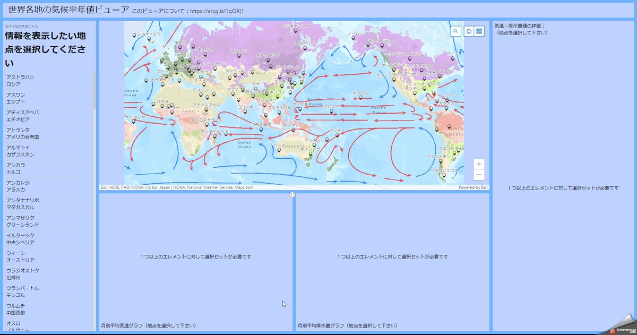Viewport: 637px width, 335px height.
Task: Click the layout move handle below map
Action: 292,195
